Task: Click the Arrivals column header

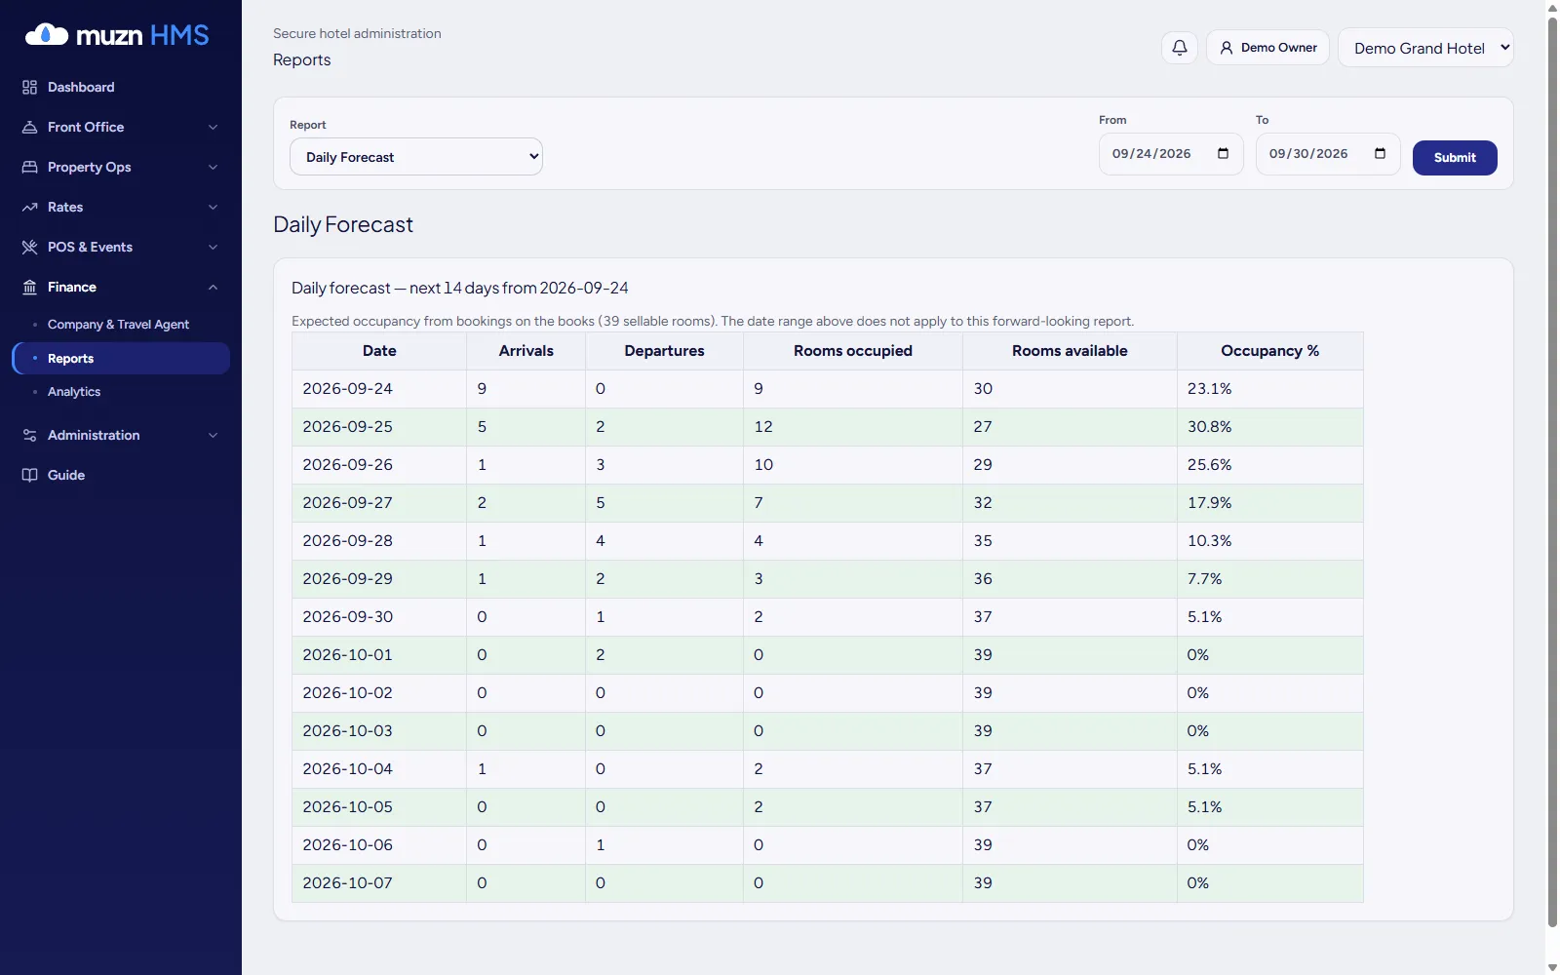Action: (526, 351)
